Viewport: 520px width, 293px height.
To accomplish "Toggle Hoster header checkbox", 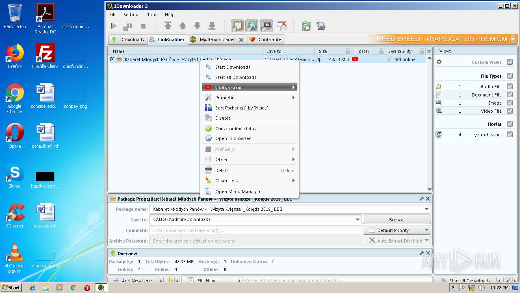I will tap(510, 124).
